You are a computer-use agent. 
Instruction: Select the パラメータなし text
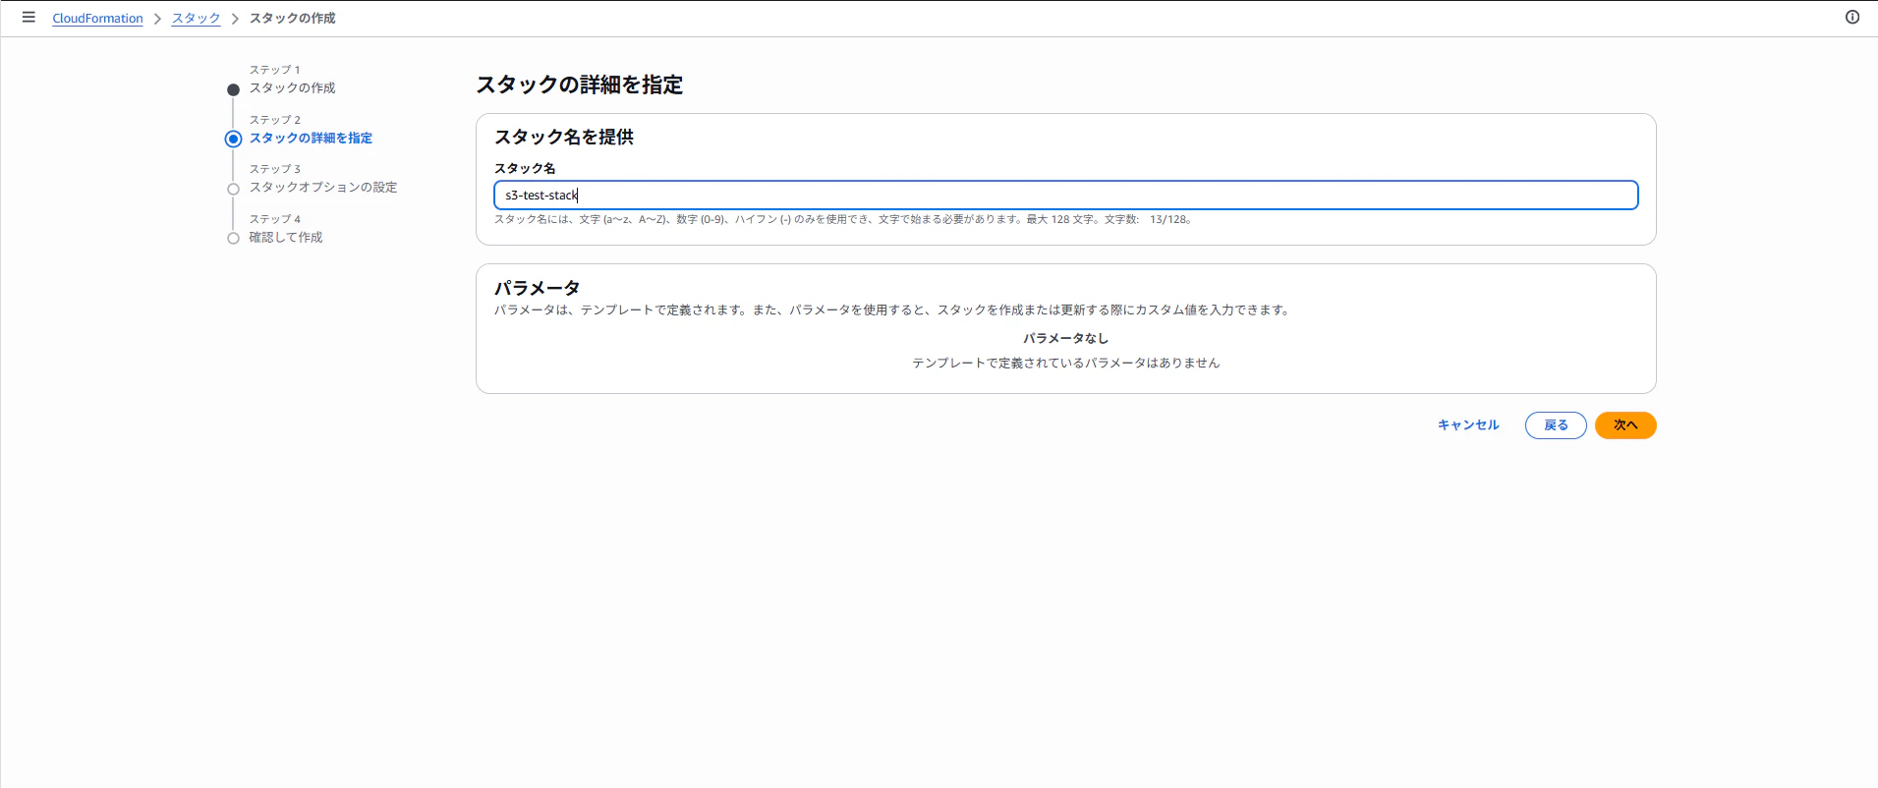[1065, 338]
